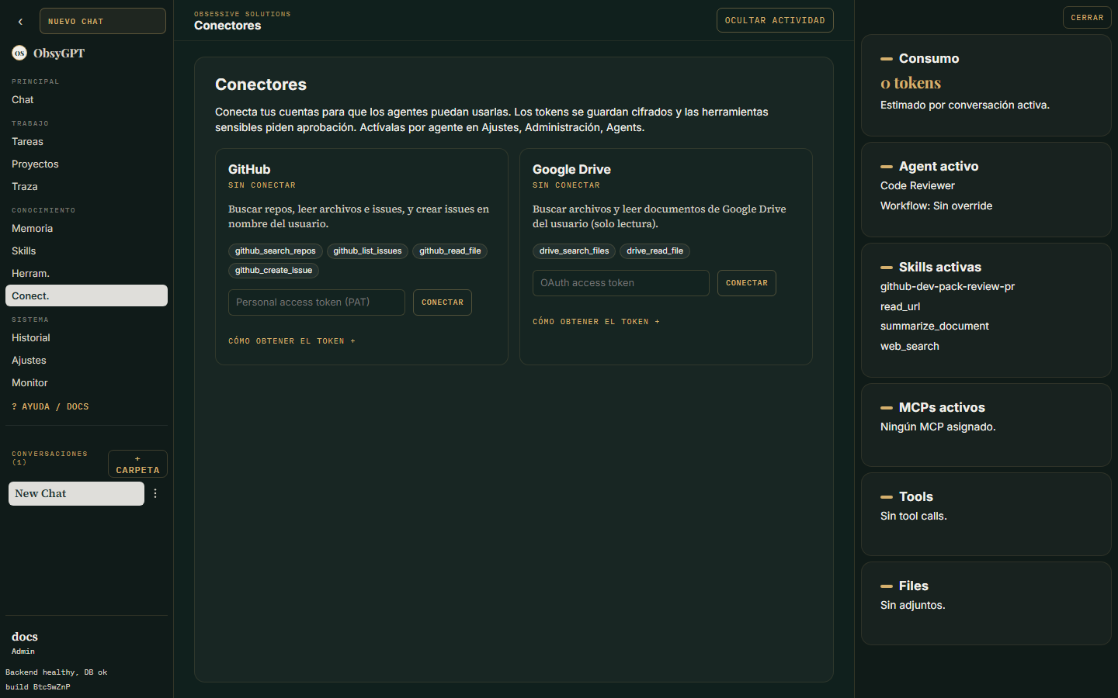Click the read_url skill entry

(900, 306)
